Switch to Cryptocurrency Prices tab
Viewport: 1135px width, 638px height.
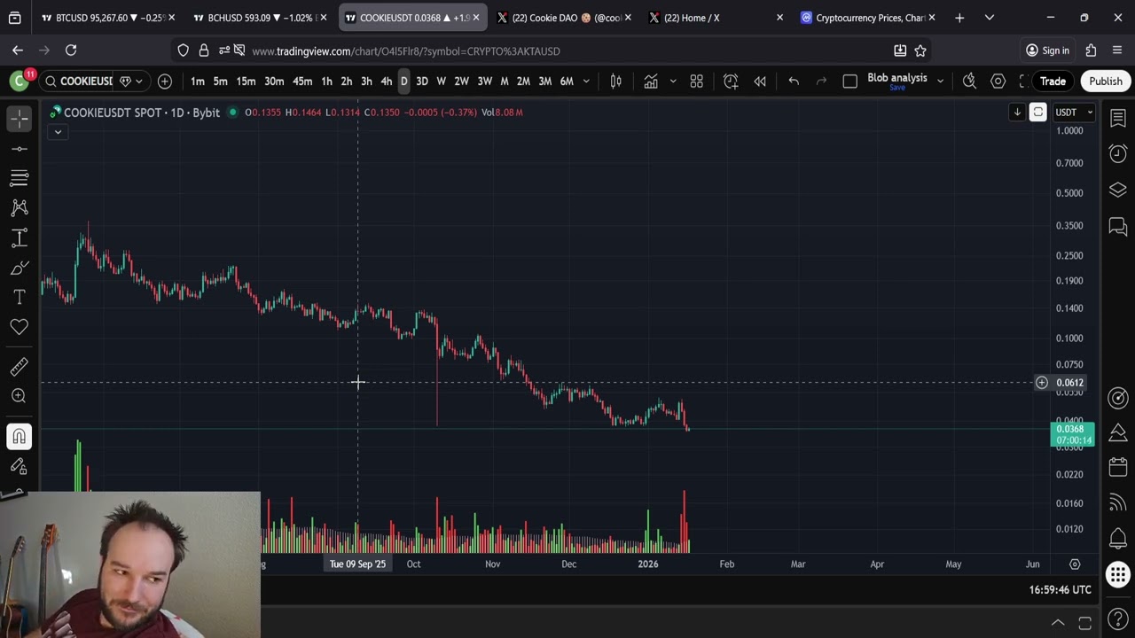click(x=868, y=18)
